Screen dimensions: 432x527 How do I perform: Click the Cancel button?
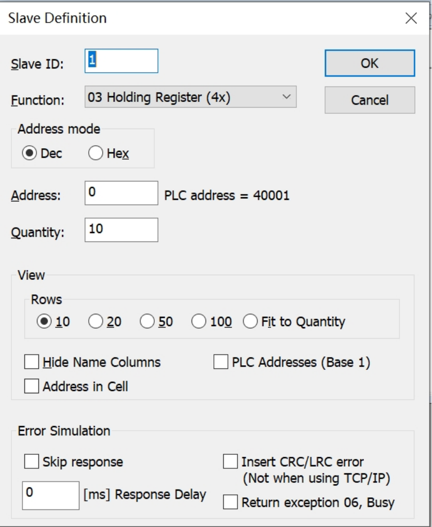pos(370,100)
